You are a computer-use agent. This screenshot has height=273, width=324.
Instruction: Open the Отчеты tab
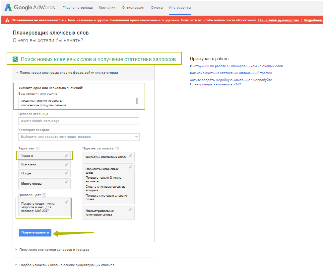click(157, 8)
